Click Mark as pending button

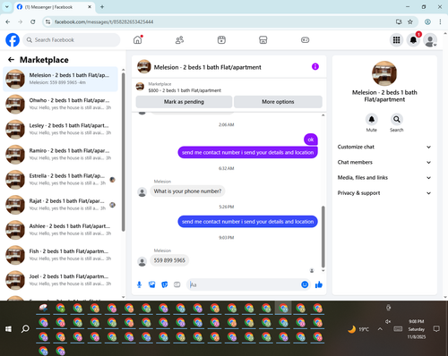click(x=184, y=102)
